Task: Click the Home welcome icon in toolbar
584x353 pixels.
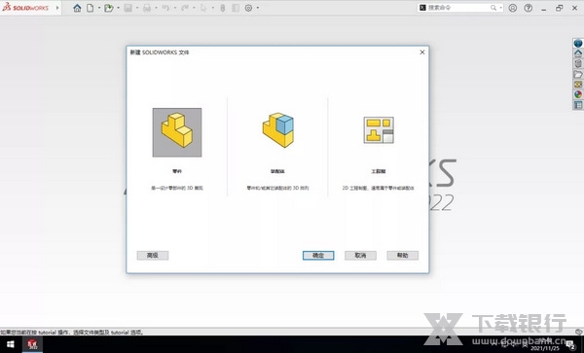Action: tap(77, 8)
